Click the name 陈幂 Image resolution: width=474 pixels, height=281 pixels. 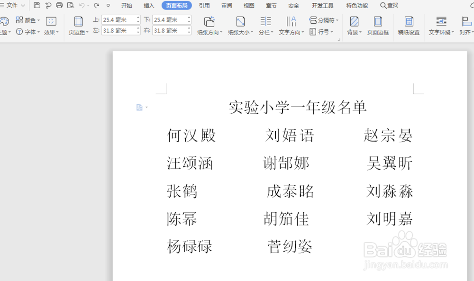(x=182, y=219)
